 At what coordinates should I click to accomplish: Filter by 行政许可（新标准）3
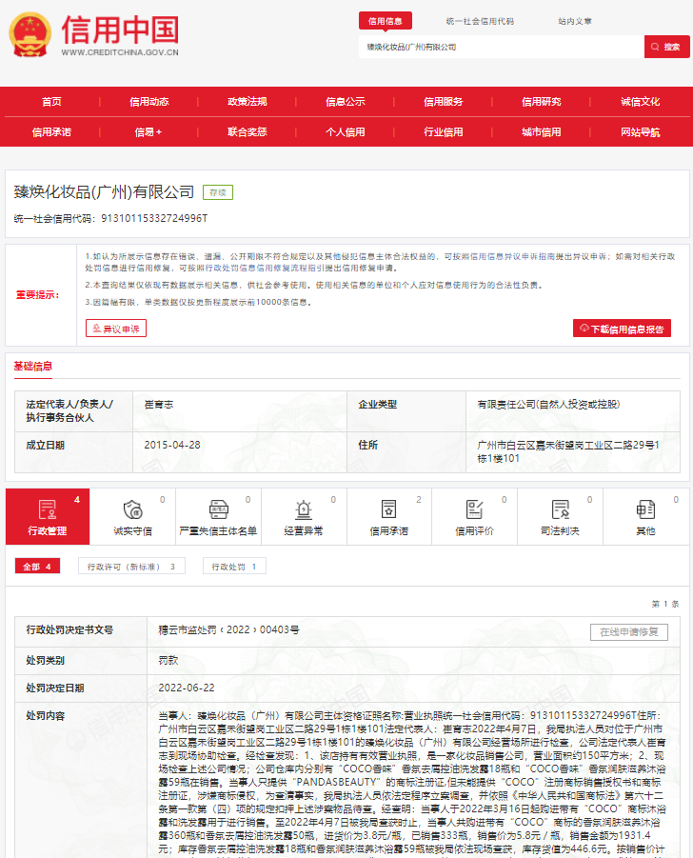pos(131,567)
